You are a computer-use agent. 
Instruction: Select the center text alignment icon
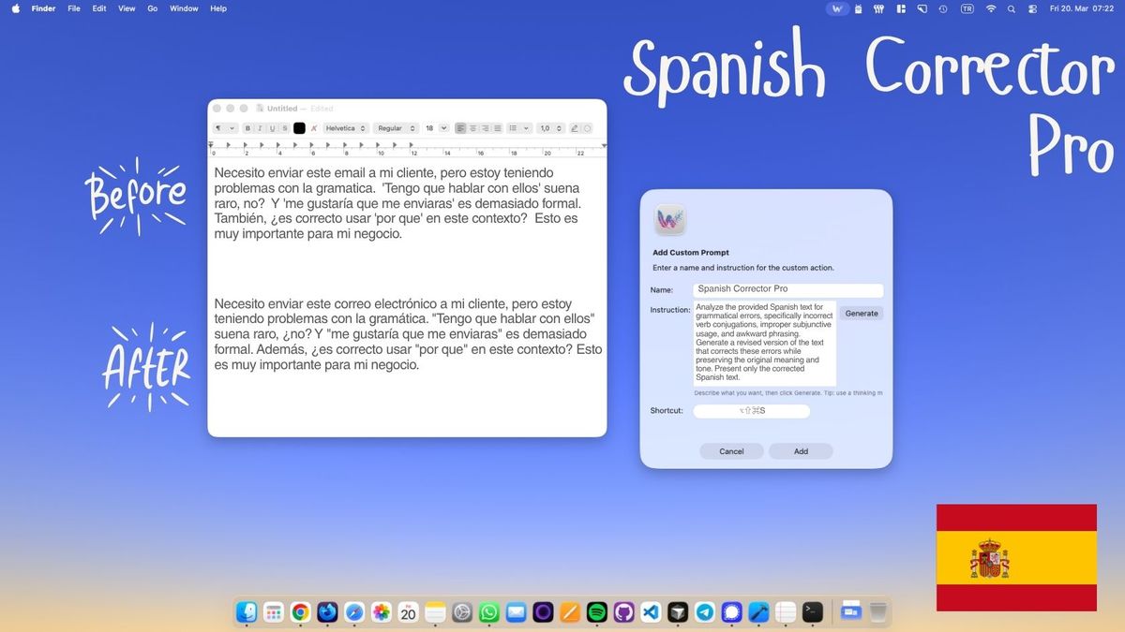(473, 128)
